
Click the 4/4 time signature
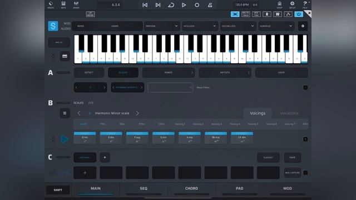(255, 4)
